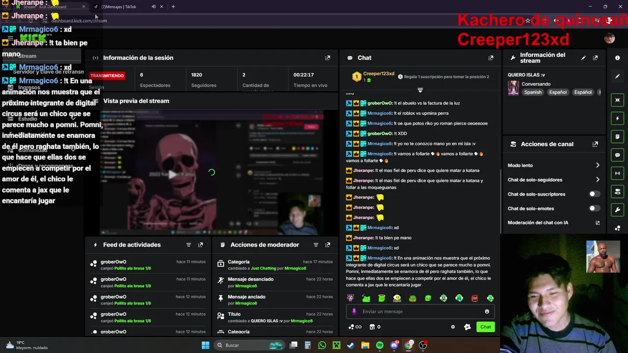Viewport: 628px width, 353px height.
Task: Open a new browser tab
Action: point(173,7)
